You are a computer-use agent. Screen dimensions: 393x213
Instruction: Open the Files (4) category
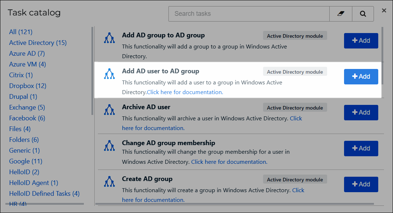[20, 129]
